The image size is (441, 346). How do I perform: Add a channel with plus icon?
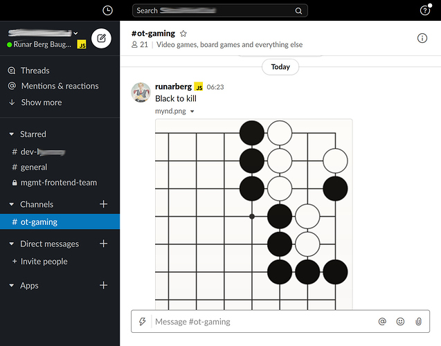point(104,204)
